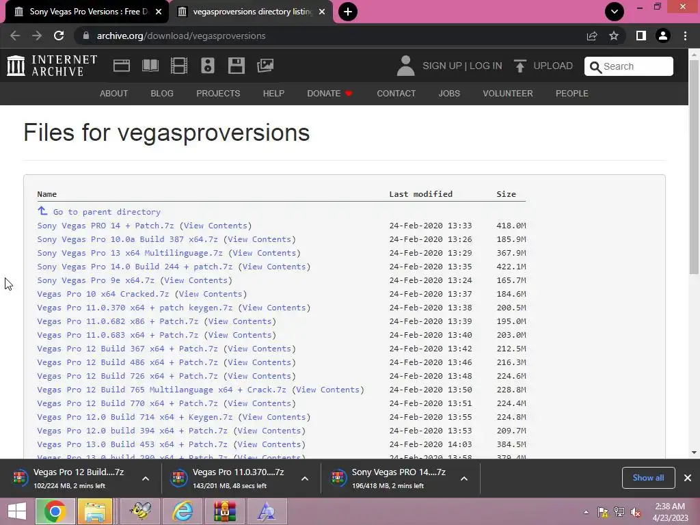Click the Internet Archive search field
Screen dimensions: 700x525
pyautogui.click(x=629, y=66)
